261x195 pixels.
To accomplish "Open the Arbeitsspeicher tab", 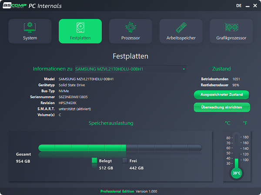I will tap(181, 31).
